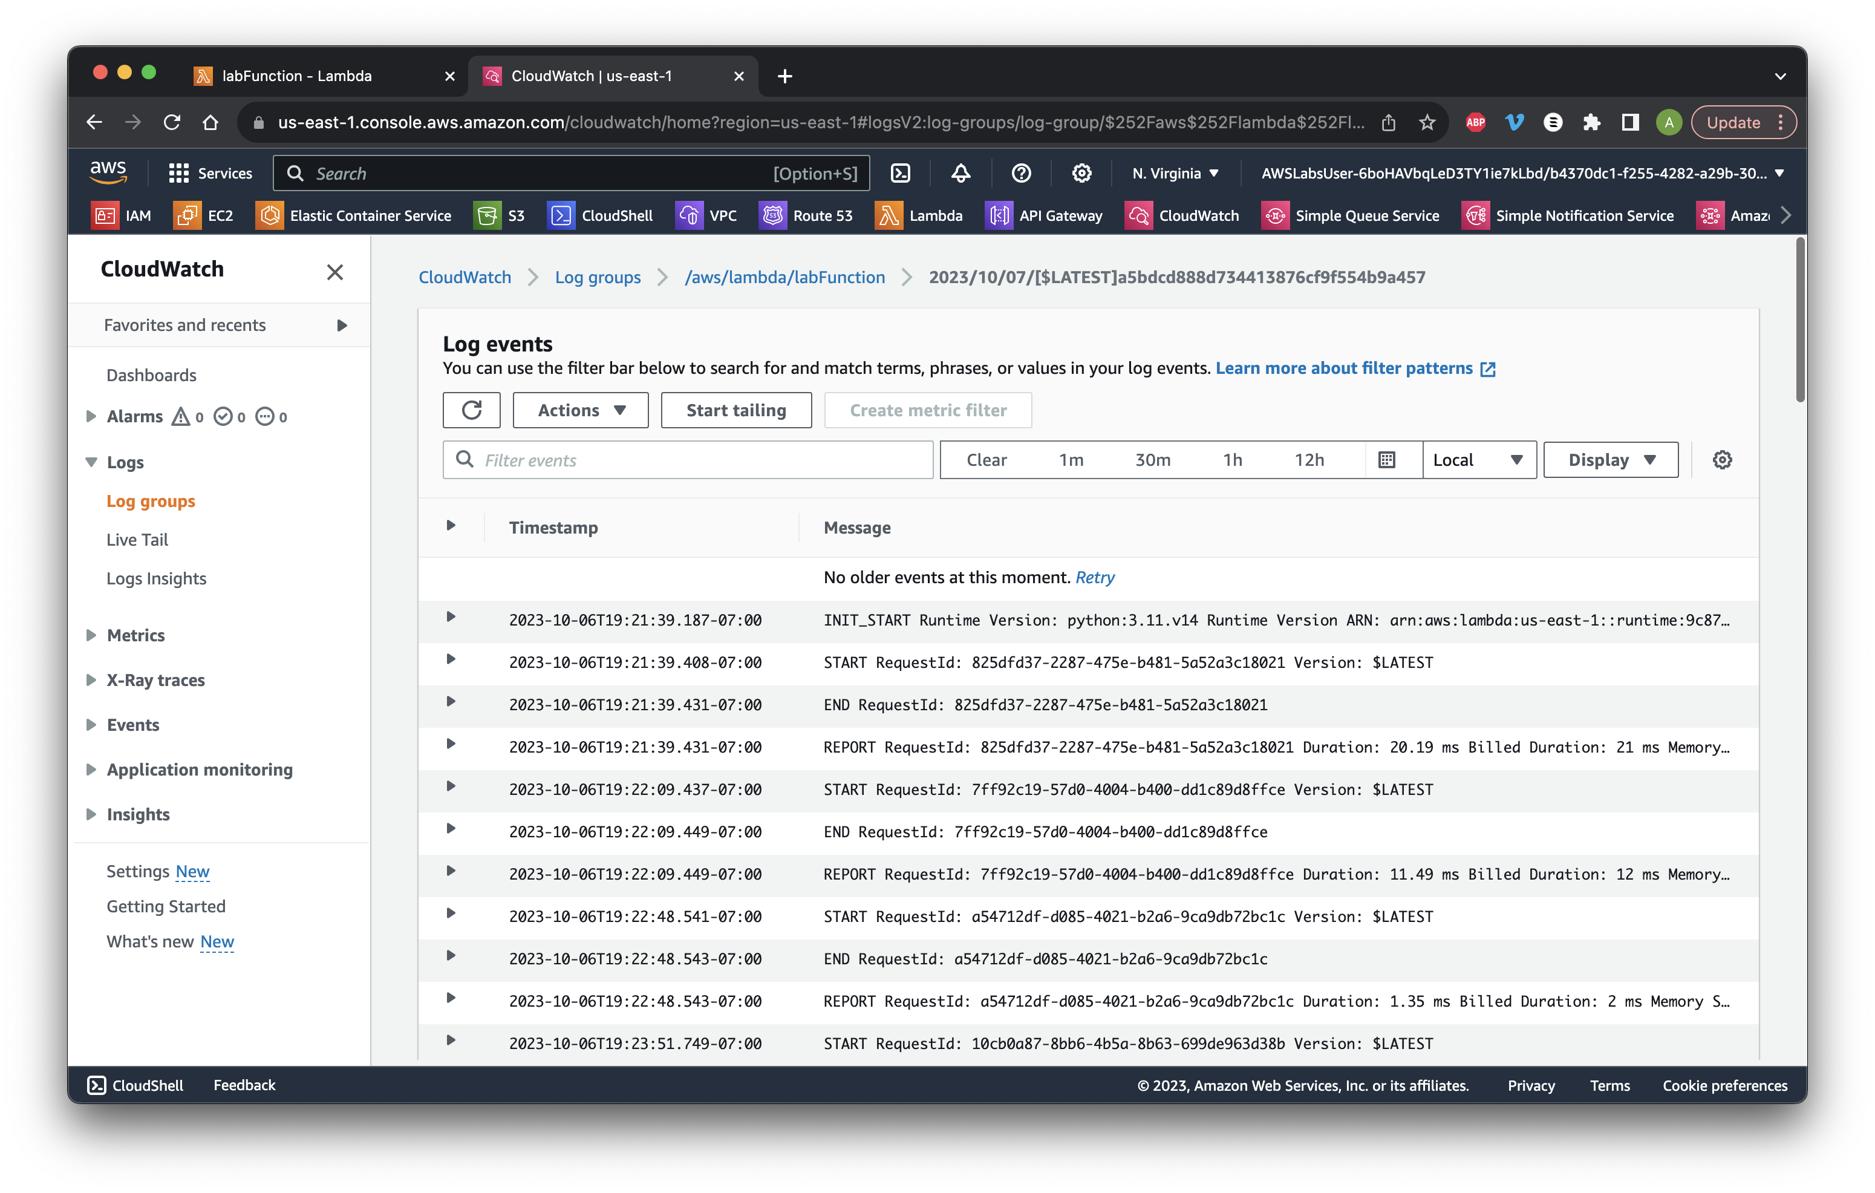The width and height of the screenshot is (1875, 1193).
Task: Open the Local timezone dropdown
Action: click(1479, 460)
